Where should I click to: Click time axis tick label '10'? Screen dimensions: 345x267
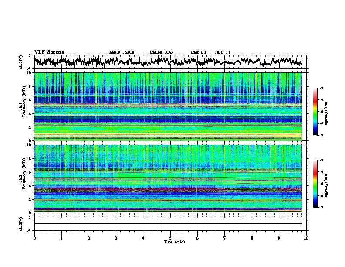(306, 238)
